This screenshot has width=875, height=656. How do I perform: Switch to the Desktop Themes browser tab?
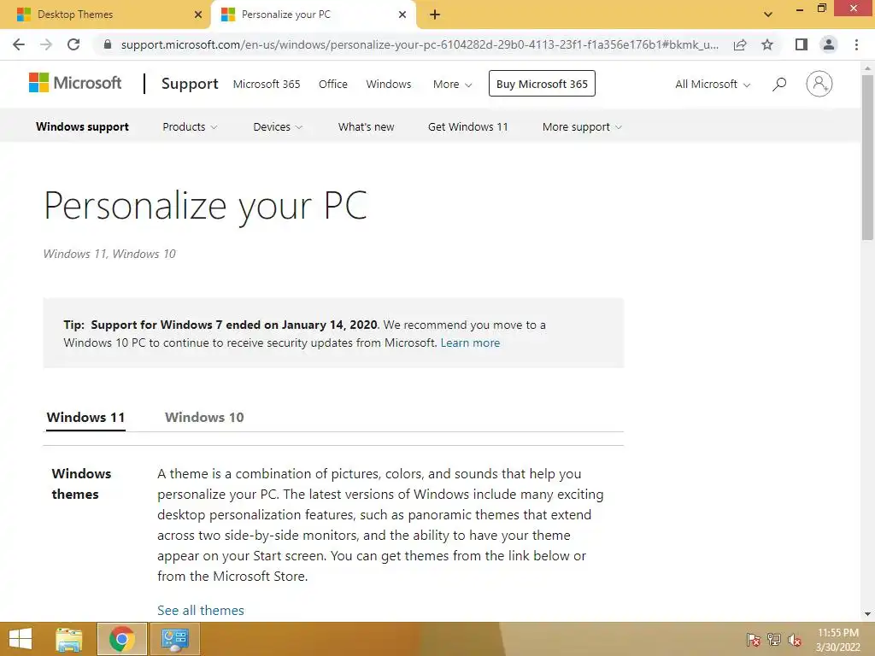(105, 15)
